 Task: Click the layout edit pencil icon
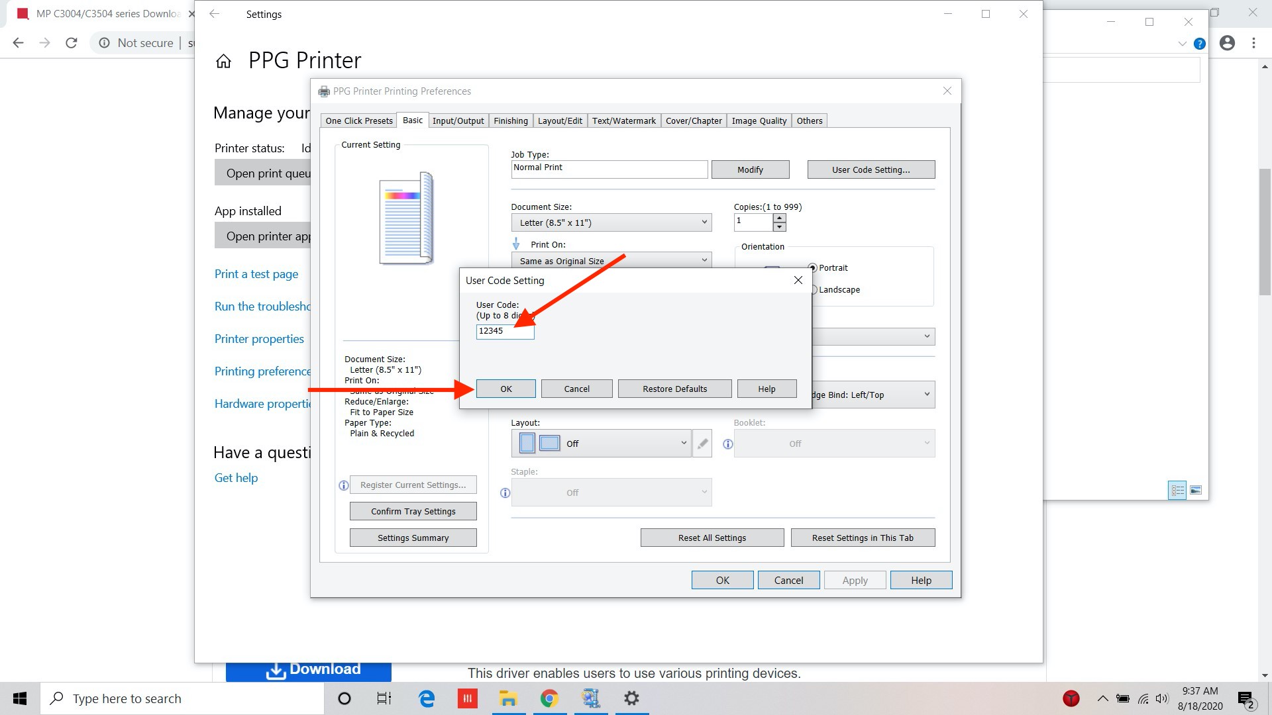pos(702,444)
